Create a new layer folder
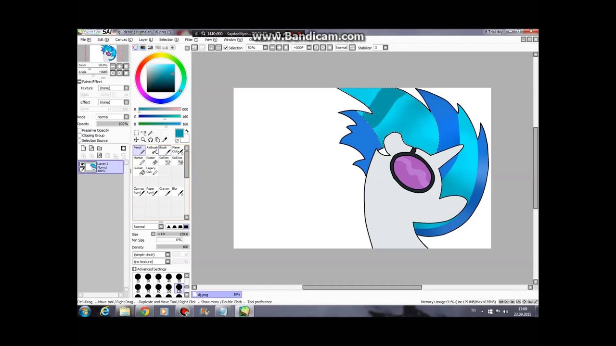The width and height of the screenshot is (616, 346). pyautogui.click(x=100, y=148)
